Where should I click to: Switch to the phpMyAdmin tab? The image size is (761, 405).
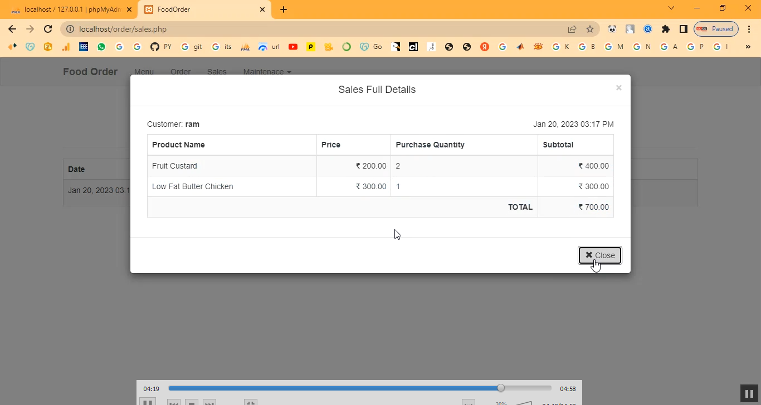71,9
